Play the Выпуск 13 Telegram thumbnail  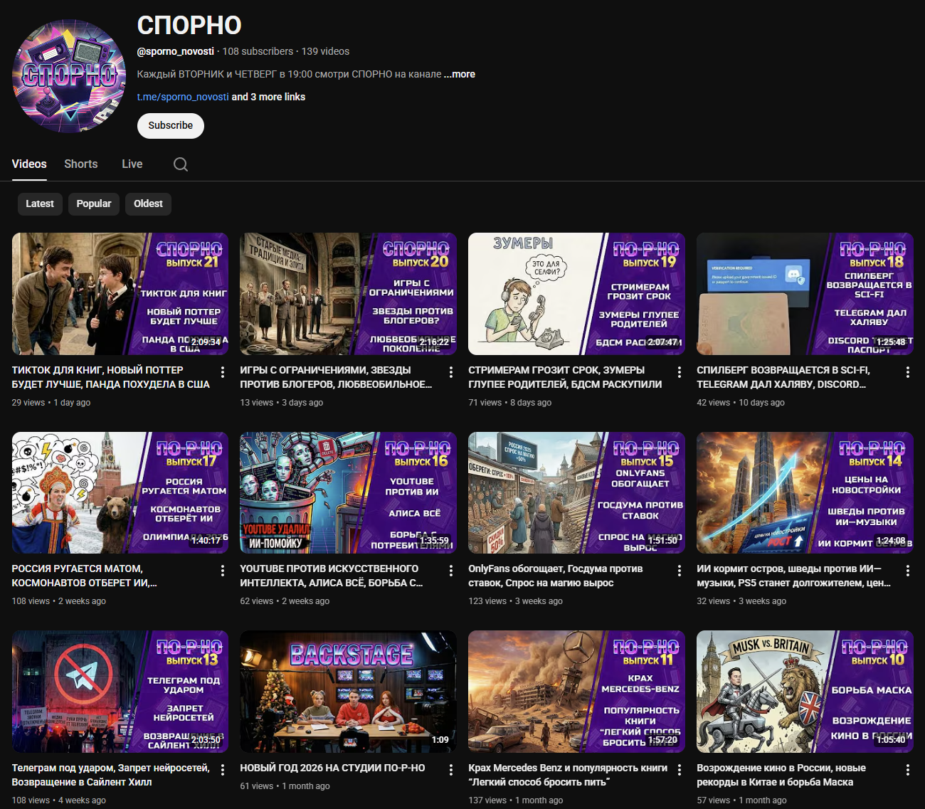120,692
